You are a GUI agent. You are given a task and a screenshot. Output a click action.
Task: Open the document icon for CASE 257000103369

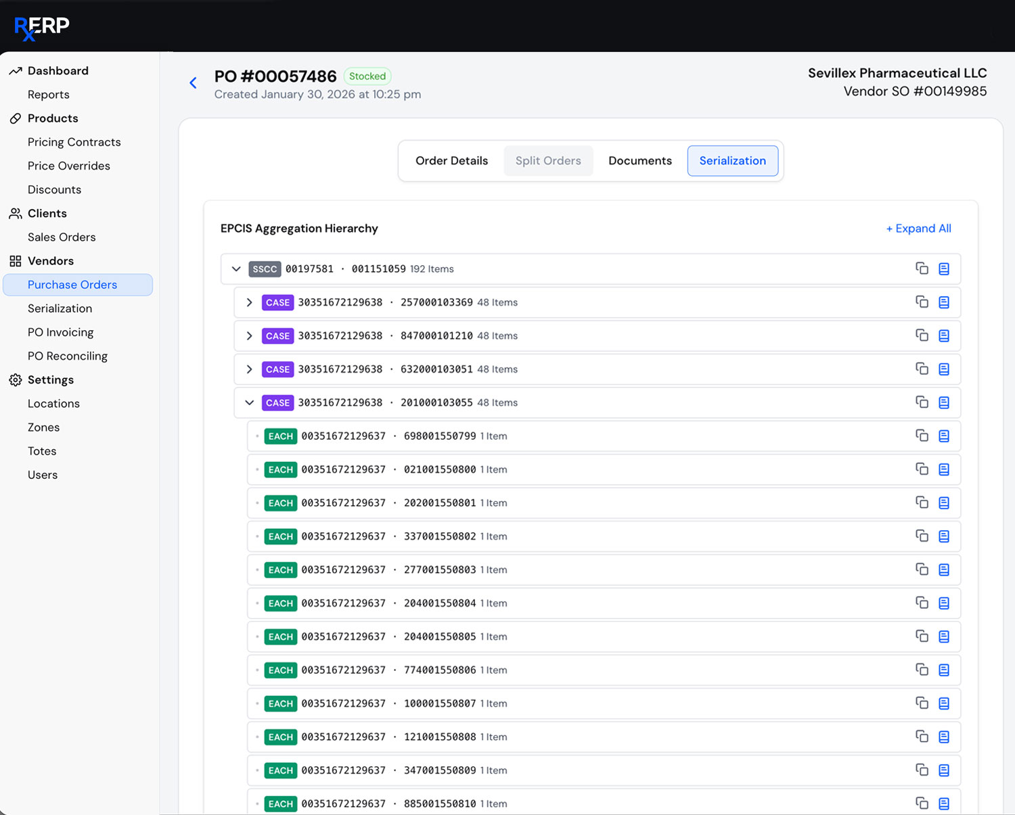coord(944,302)
